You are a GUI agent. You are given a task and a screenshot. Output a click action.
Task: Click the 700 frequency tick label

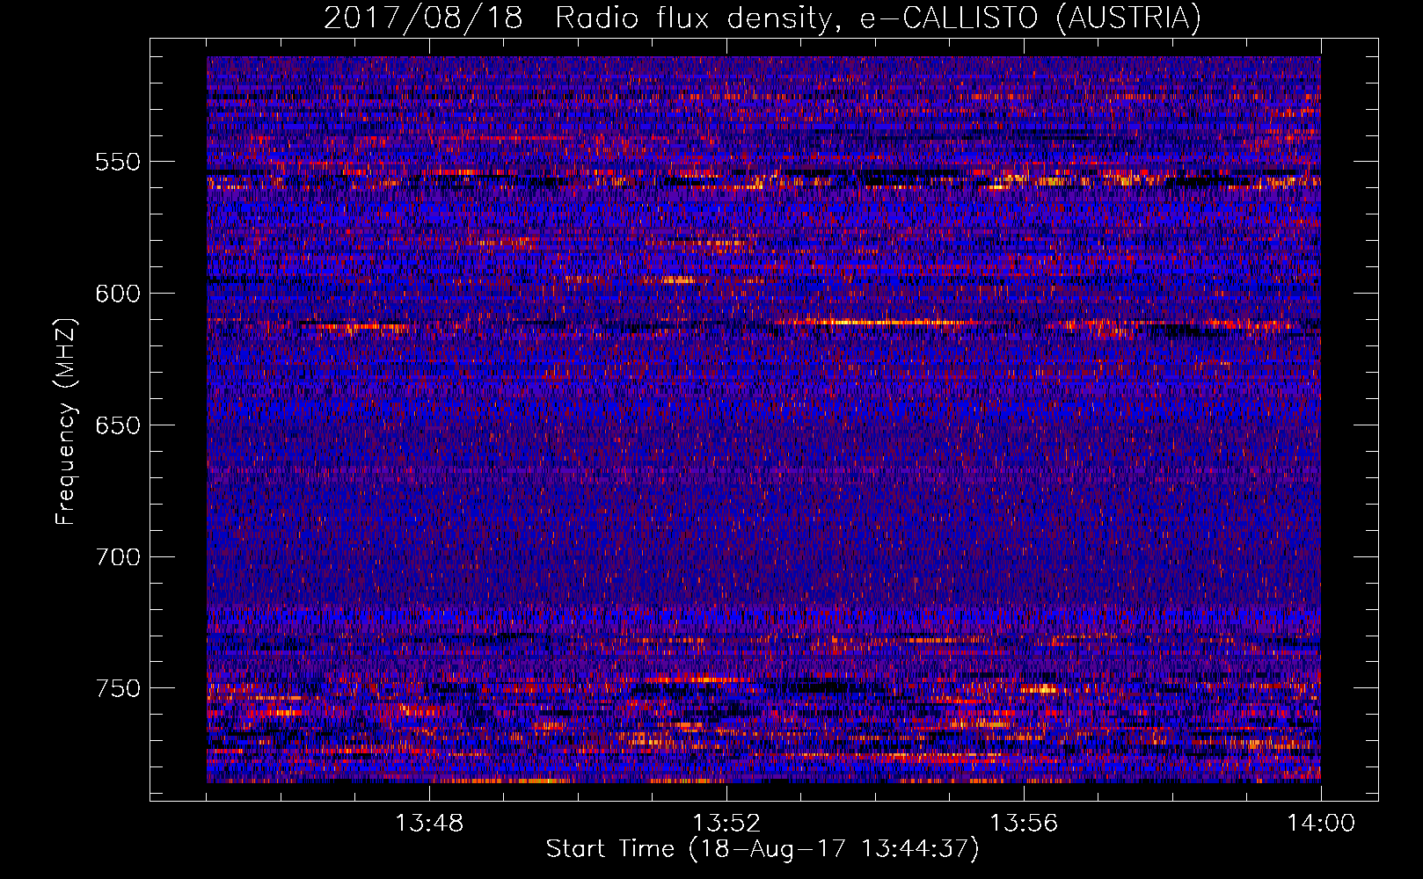coord(118,557)
